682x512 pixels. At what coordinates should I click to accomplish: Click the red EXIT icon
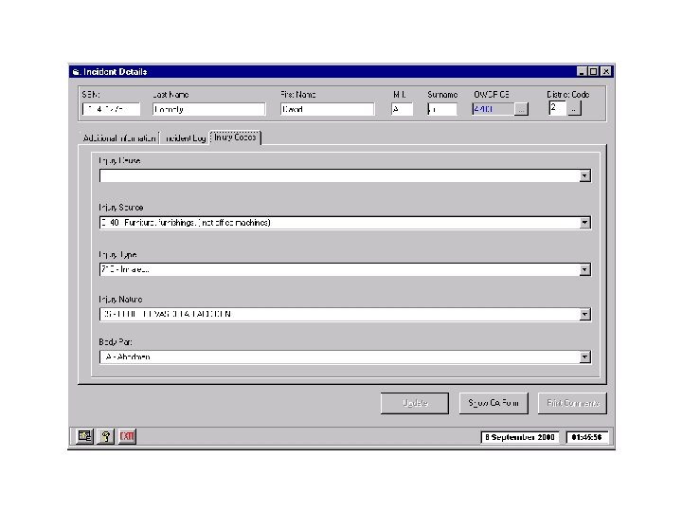pyautogui.click(x=127, y=436)
